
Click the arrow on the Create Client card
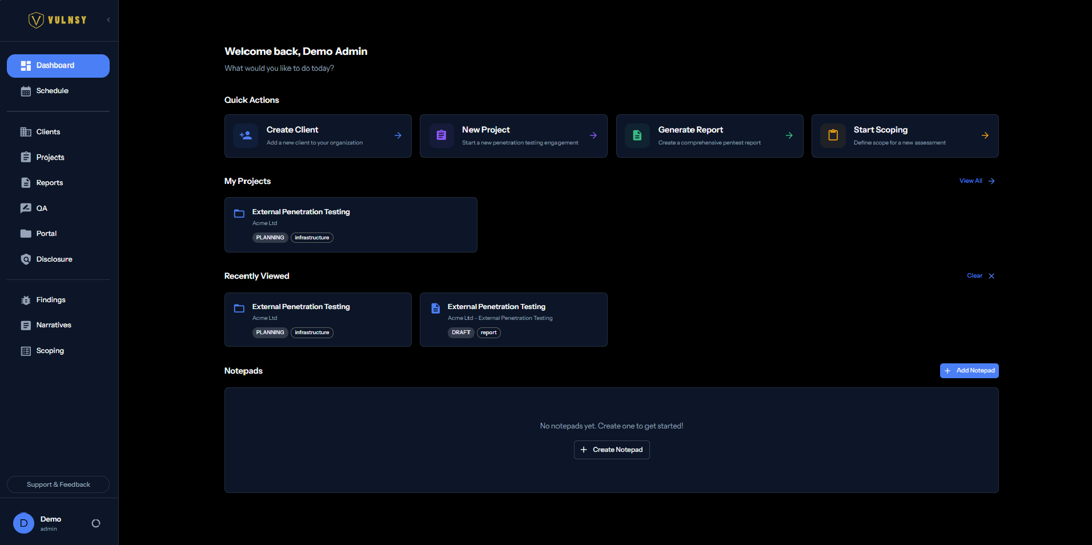[398, 135]
